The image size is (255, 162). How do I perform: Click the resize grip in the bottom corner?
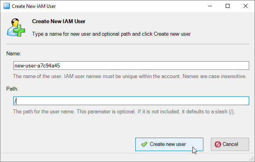251,158
